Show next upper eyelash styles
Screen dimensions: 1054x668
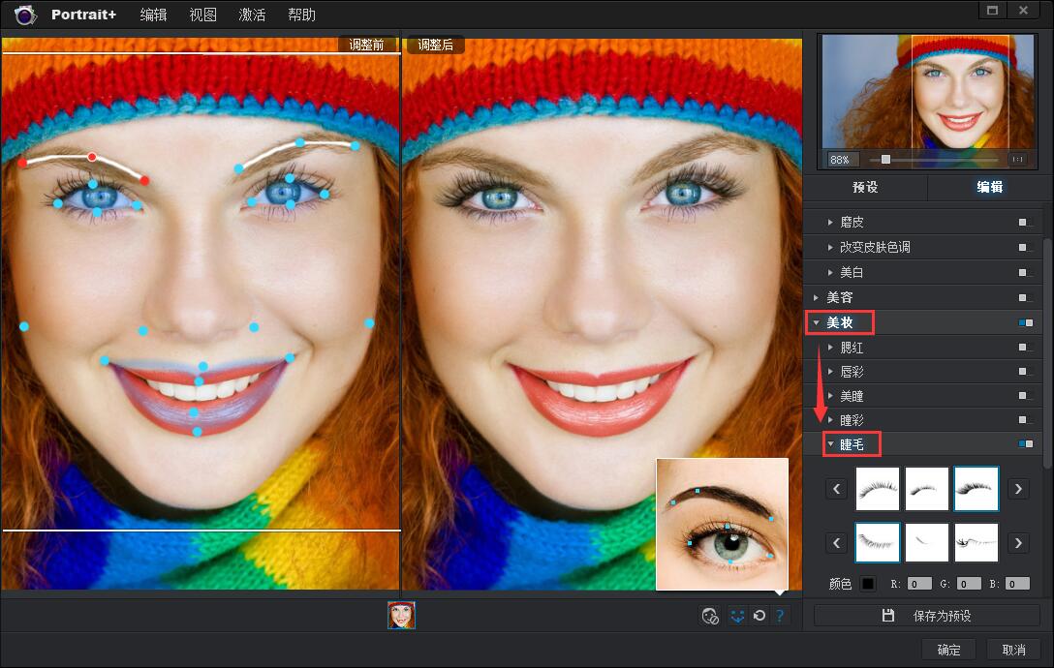[x=1018, y=489]
